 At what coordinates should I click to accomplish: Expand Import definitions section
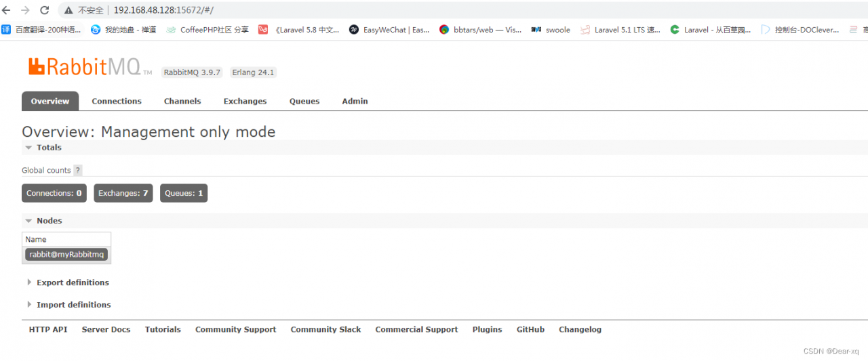click(68, 305)
